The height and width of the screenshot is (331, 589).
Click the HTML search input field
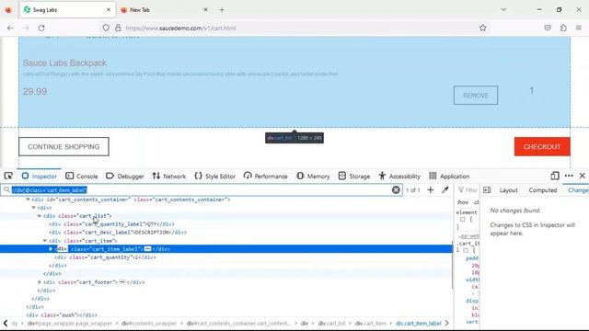point(201,190)
